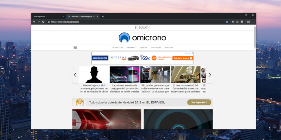This screenshot has width=281, height=140.
Task: Open a new tab with the plus button
Action: (x=103, y=17)
